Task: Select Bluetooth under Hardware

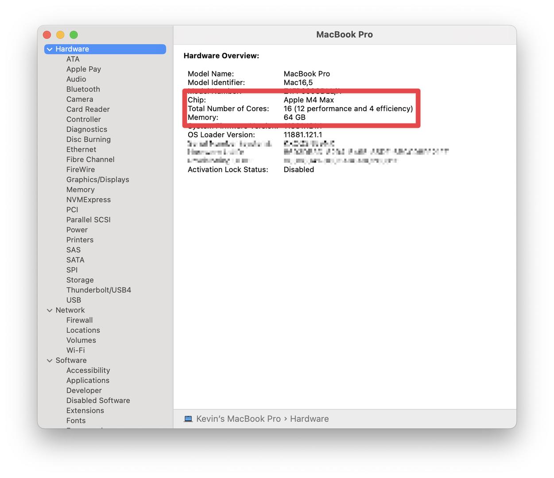Action: (x=83, y=89)
